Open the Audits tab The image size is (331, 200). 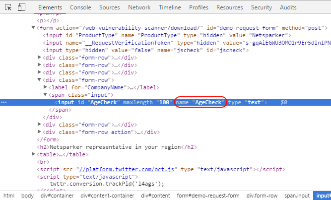point(288,7)
